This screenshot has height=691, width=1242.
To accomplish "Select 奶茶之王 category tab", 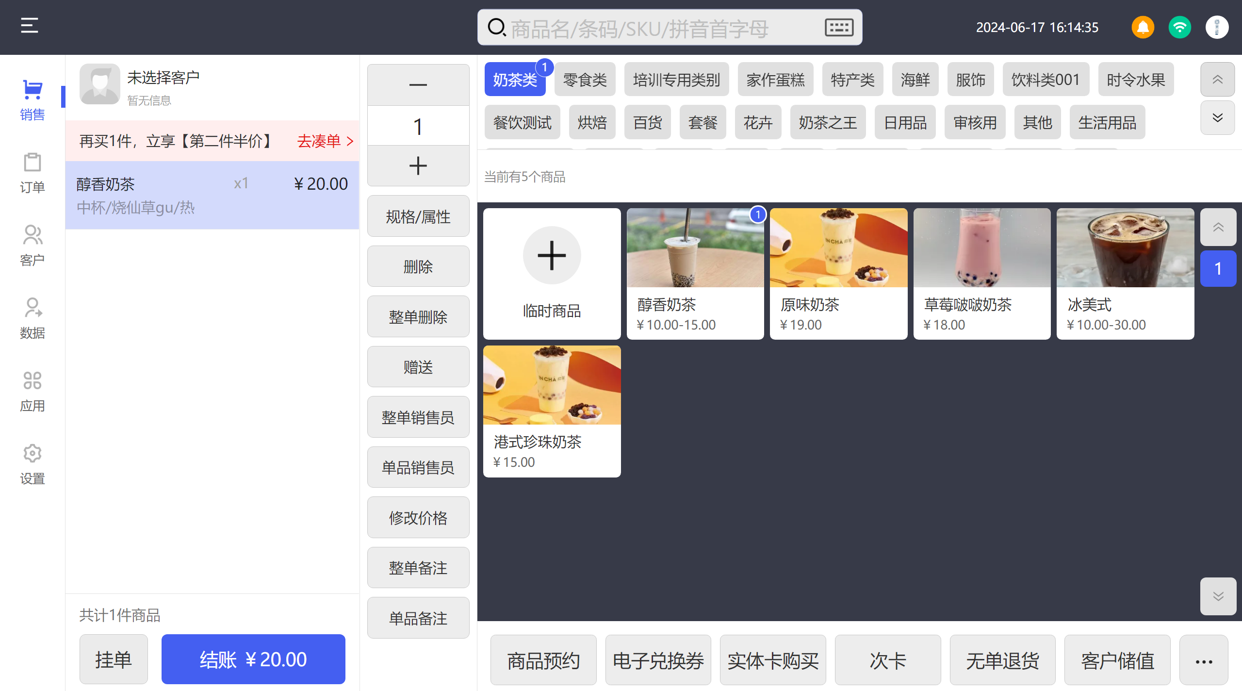I will tap(828, 122).
